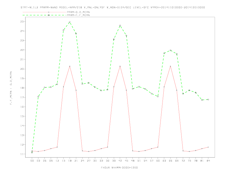
Task: Click the 06 forecast hour label
Action: [45, 161]
